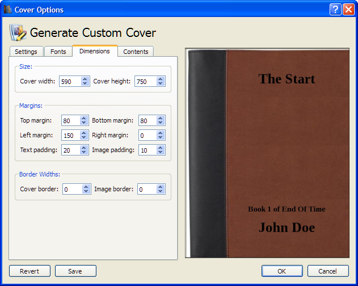Click the Generate Custom Cover header icon
This screenshot has height=286, width=358.
point(18,32)
